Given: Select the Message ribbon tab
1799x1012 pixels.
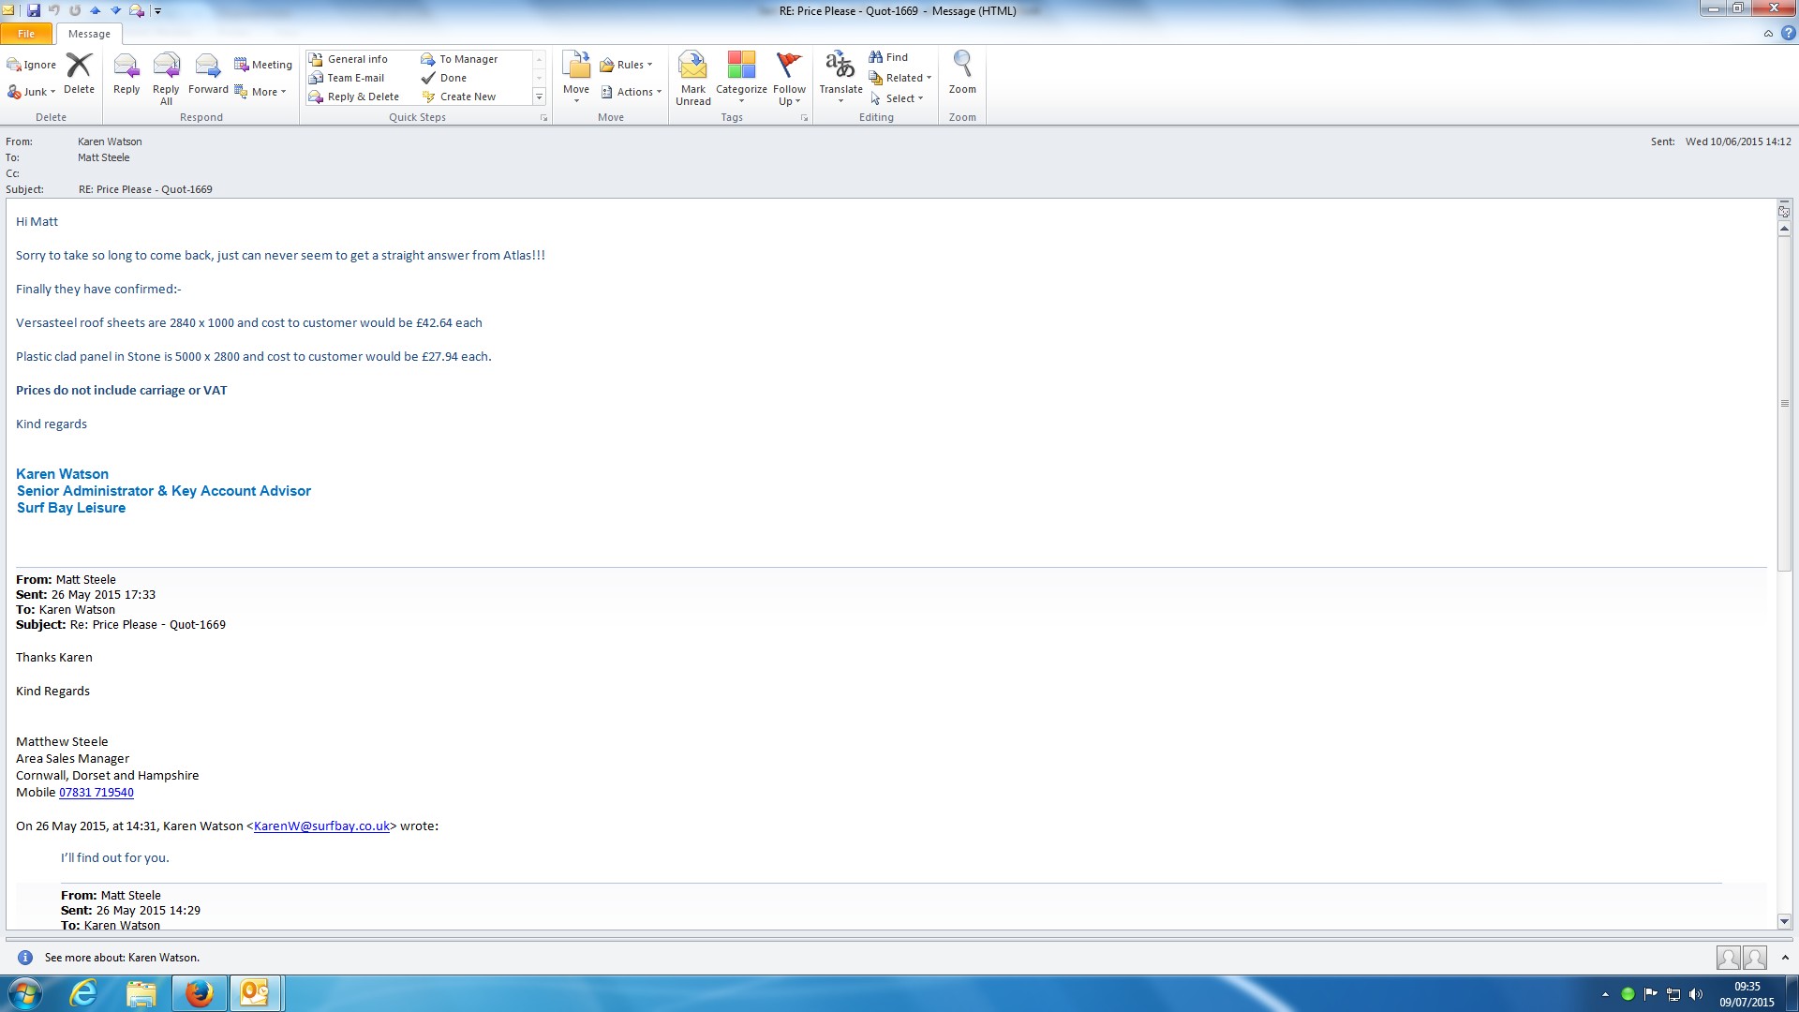Looking at the screenshot, I should pos(89,34).
